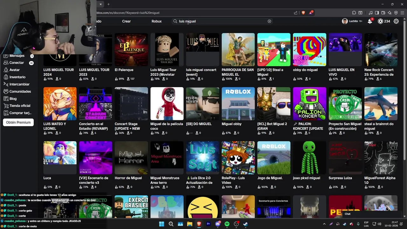Open the notifications bell

[370, 21]
